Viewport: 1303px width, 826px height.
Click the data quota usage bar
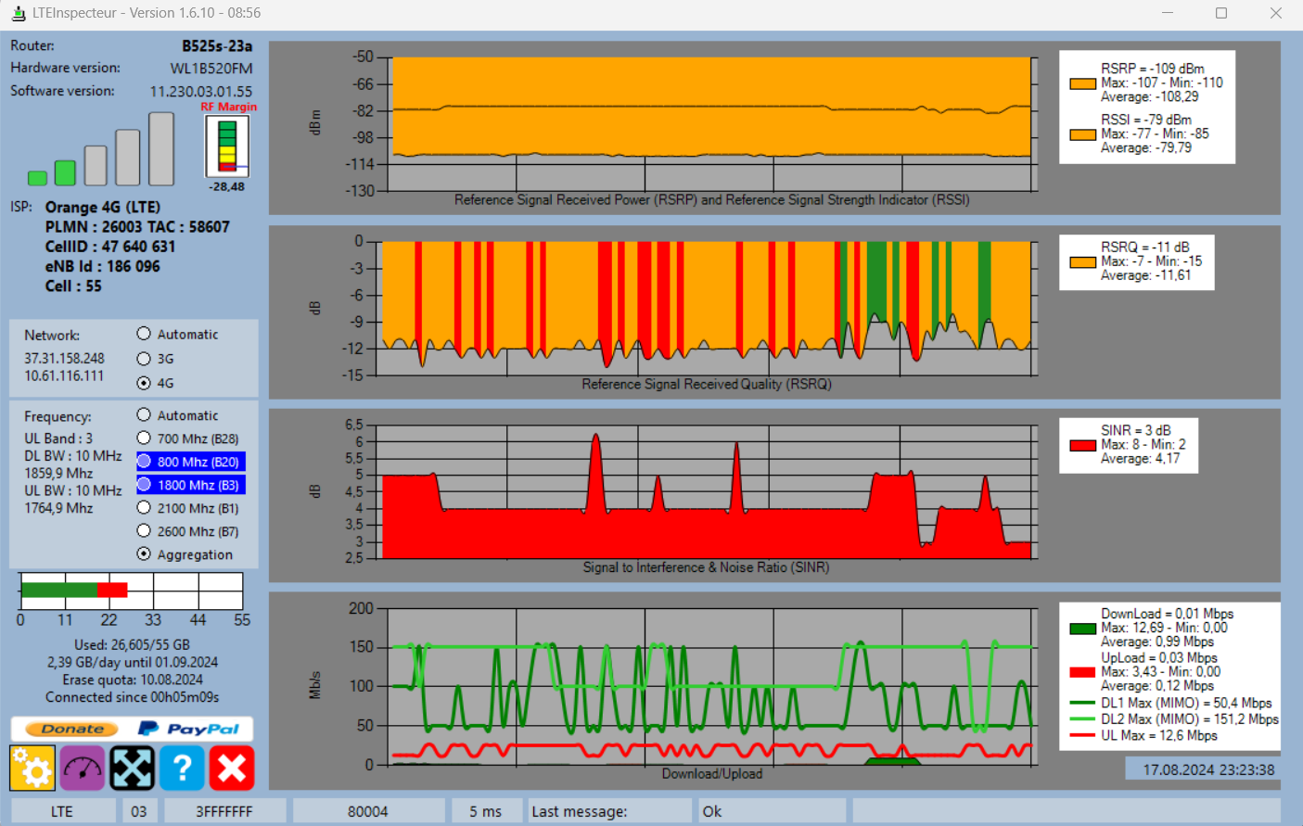132,591
